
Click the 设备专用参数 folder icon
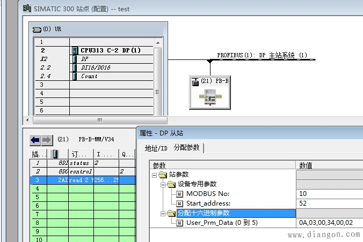tap(171, 184)
